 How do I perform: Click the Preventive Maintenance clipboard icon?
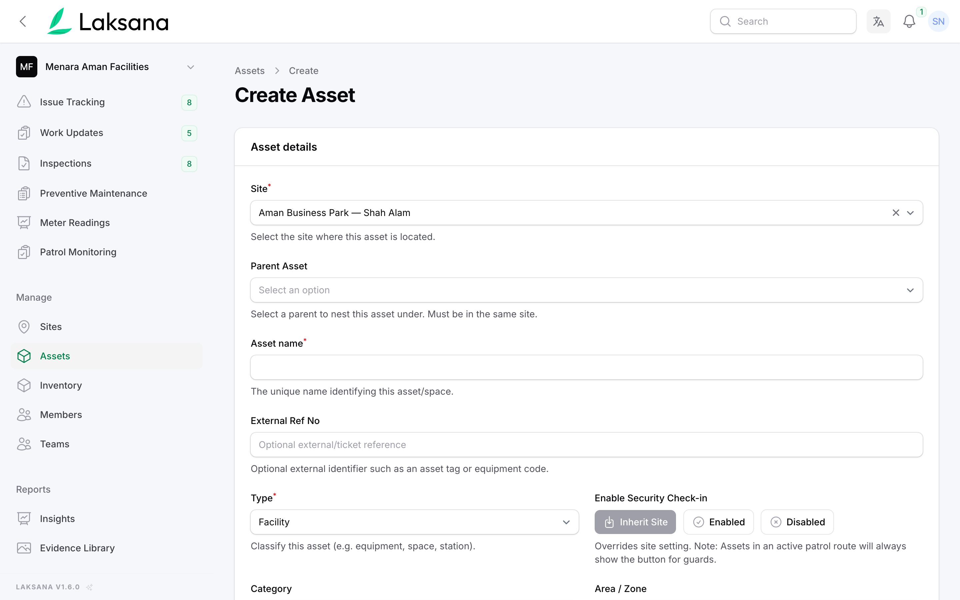[x=24, y=193]
